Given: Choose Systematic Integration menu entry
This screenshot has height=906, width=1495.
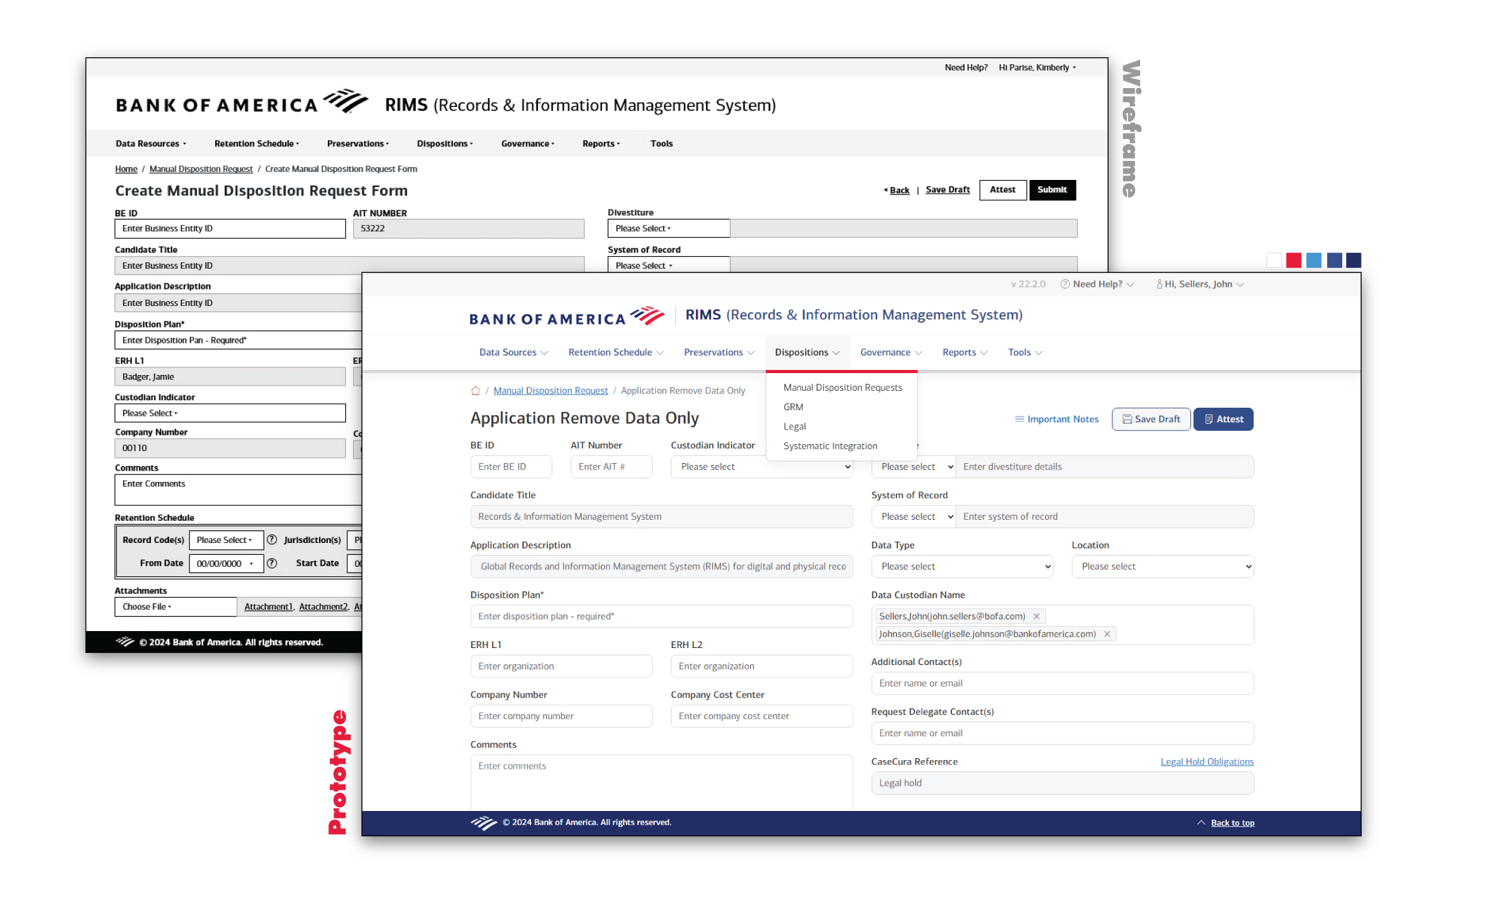Looking at the screenshot, I should (830, 446).
